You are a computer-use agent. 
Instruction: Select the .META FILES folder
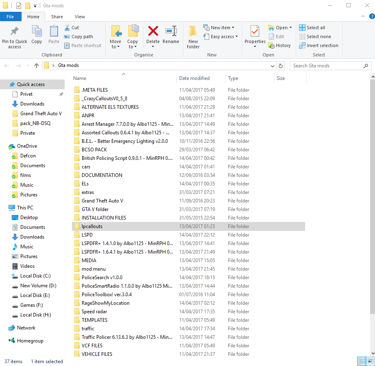95,90
